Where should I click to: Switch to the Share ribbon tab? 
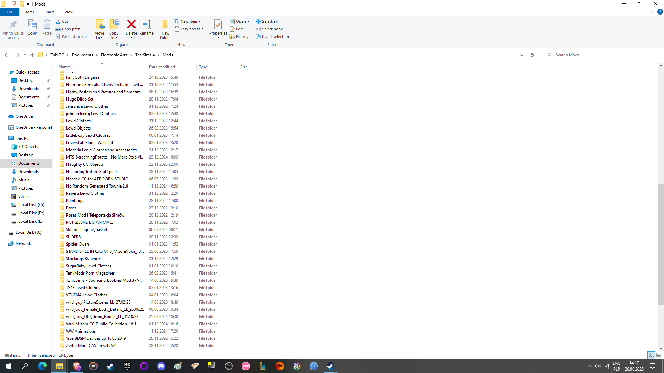tap(49, 12)
